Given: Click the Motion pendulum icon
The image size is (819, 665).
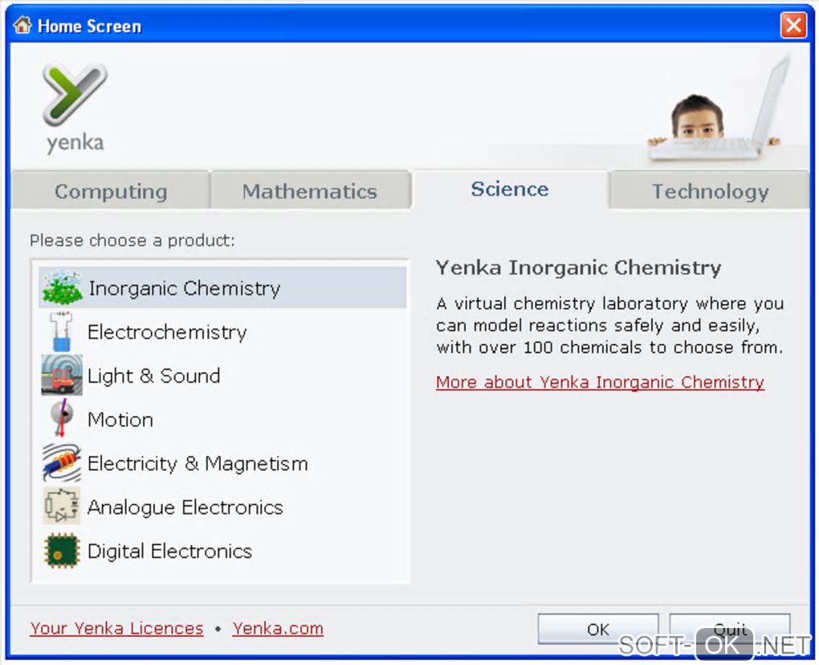Looking at the screenshot, I should (x=62, y=418).
